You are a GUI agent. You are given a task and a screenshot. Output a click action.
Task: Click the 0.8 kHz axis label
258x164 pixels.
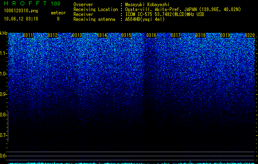click(x=3, y=115)
